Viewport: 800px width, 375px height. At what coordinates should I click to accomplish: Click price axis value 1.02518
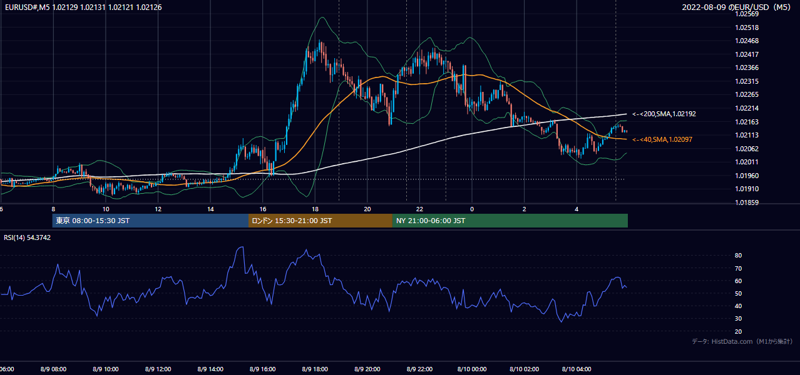pos(747,27)
